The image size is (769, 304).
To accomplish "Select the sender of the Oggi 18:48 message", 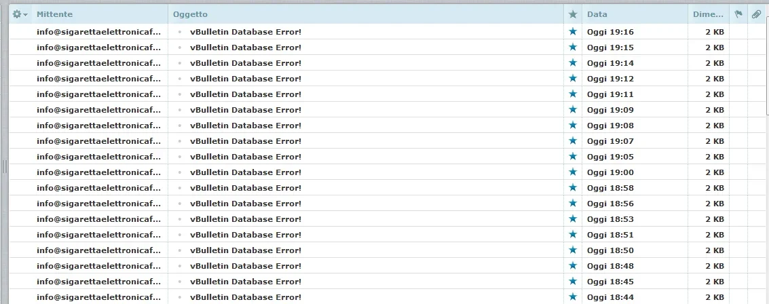I will [x=98, y=266].
